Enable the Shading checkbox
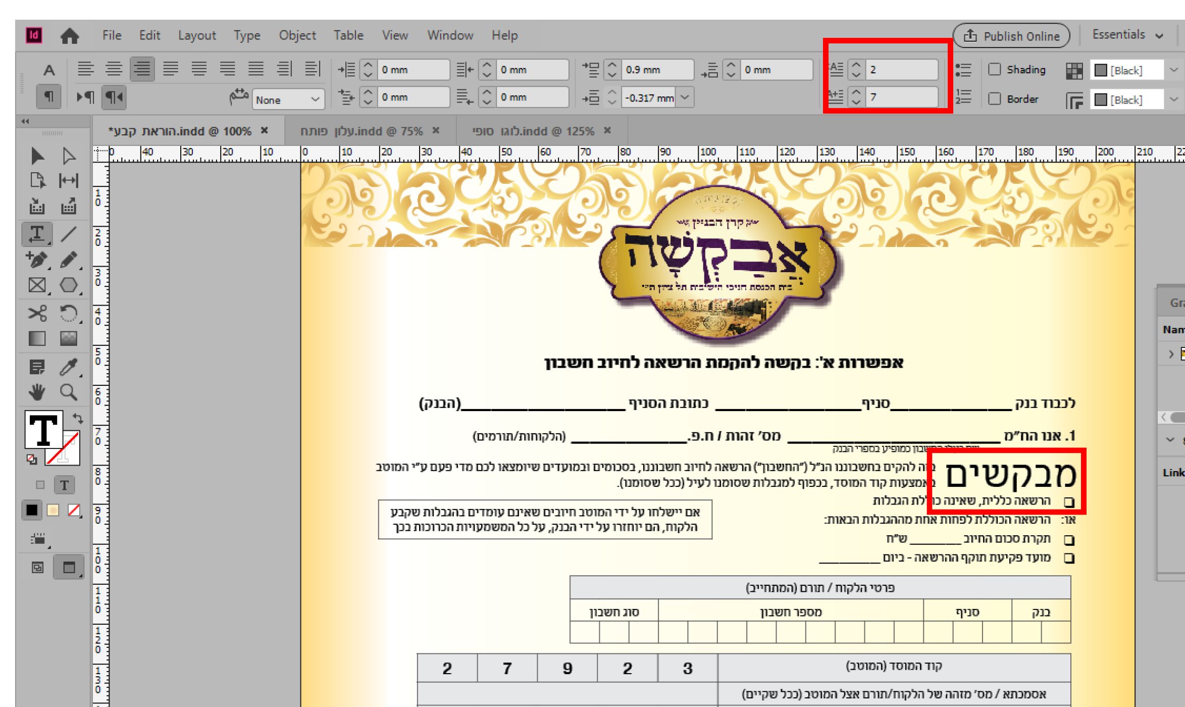 (994, 69)
